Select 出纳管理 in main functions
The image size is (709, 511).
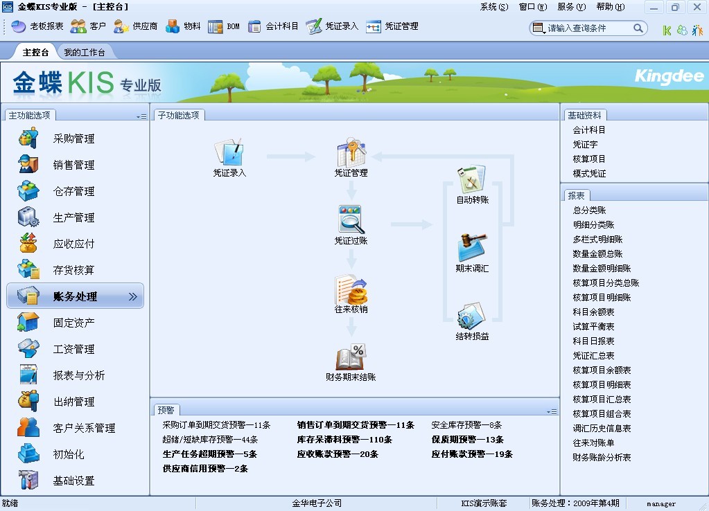point(74,401)
